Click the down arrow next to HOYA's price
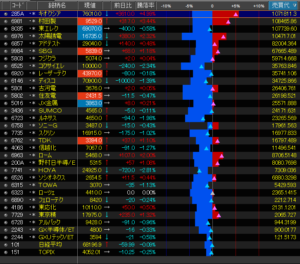The width and height of the screenshot is (300, 264). (x=107, y=170)
